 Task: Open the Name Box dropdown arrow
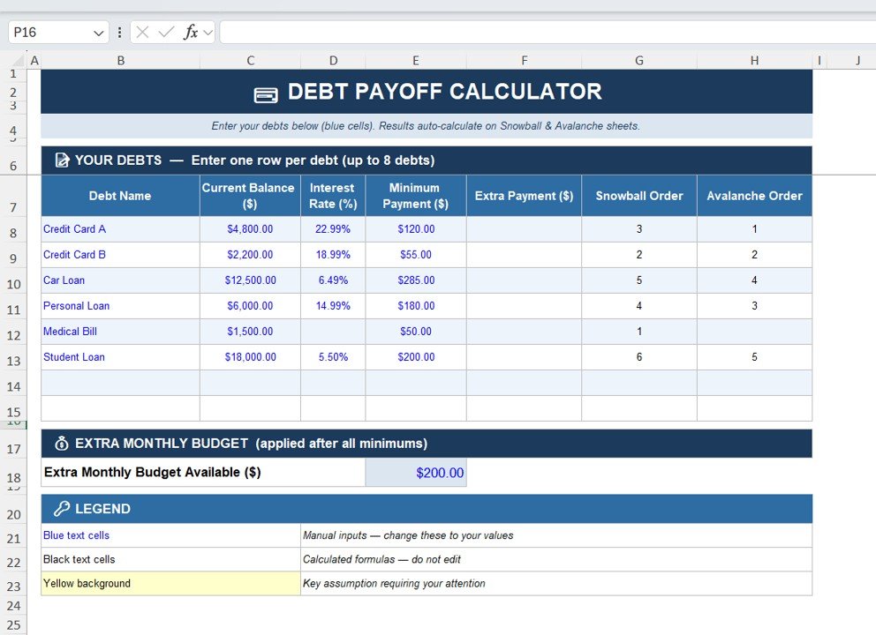pyautogui.click(x=97, y=32)
